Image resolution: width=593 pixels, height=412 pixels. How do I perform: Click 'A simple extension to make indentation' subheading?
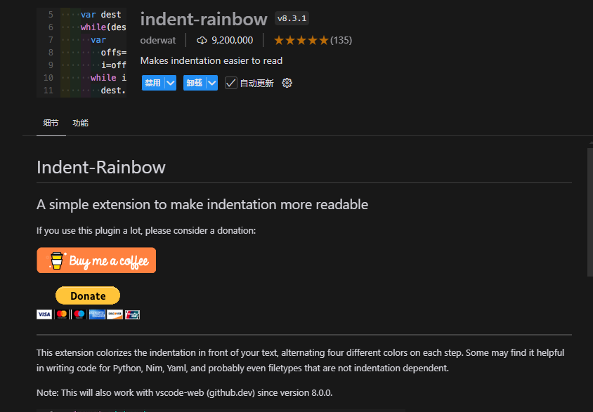pyautogui.click(x=202, y=204)
